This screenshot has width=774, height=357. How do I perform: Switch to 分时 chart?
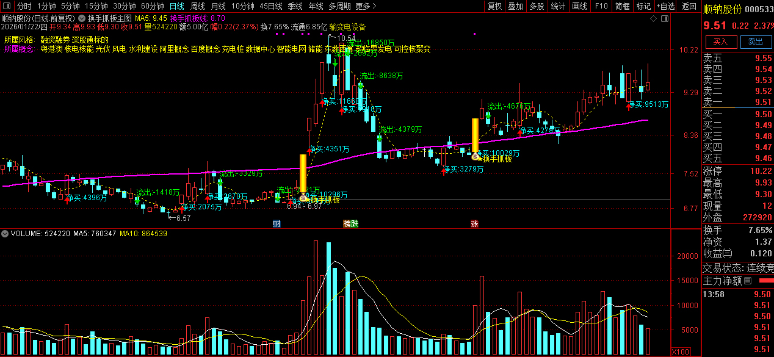(x=24, y=6)
